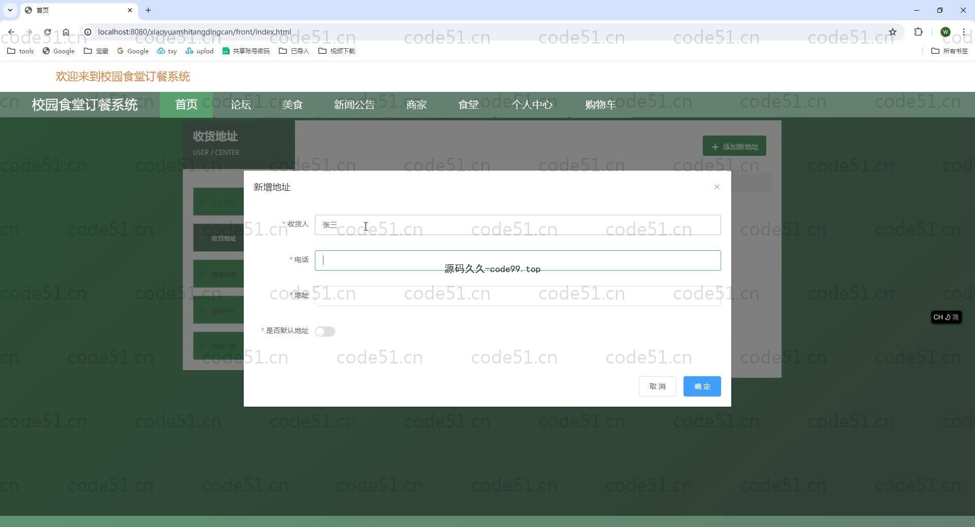Open the tab search dropdown
975x527 pixels.
10,10
